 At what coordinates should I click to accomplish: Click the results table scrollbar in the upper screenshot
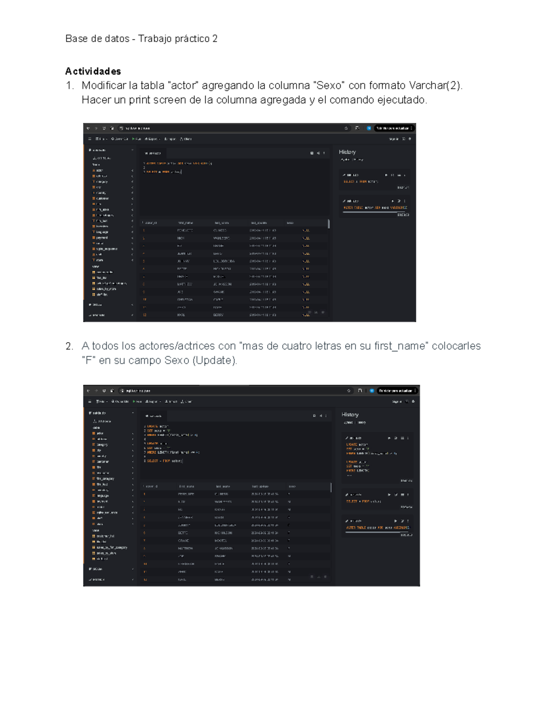[x=329, y=224]
